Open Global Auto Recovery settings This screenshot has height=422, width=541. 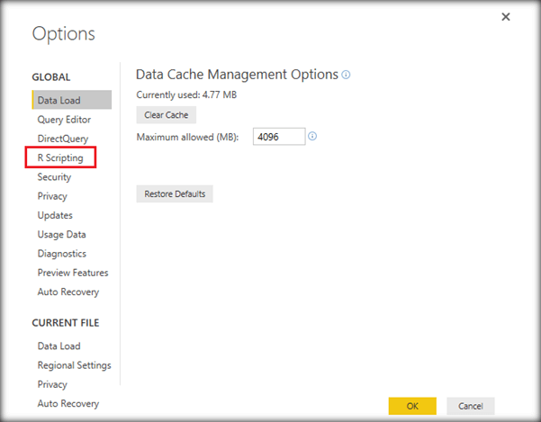[68, 292]
